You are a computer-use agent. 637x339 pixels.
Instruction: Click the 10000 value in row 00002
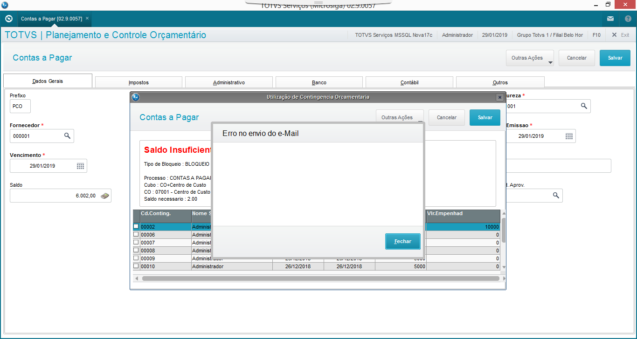[x=463, y=227]
